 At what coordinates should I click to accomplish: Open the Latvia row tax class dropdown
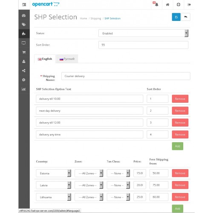pos(118,185)
